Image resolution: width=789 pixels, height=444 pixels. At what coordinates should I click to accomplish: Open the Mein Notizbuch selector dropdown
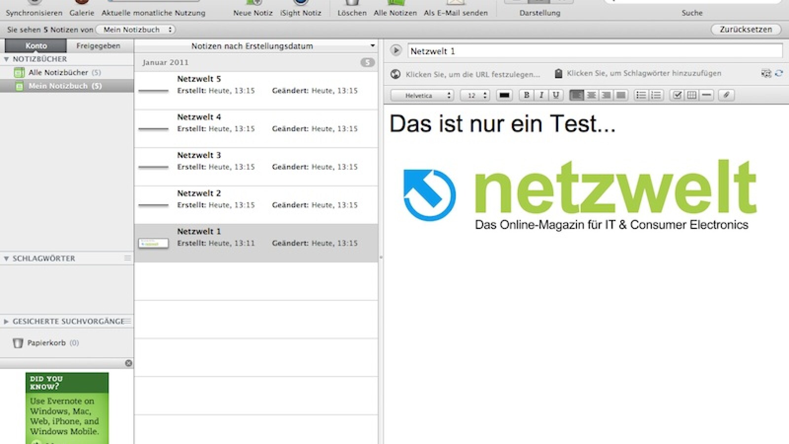(x=136, y=30)
